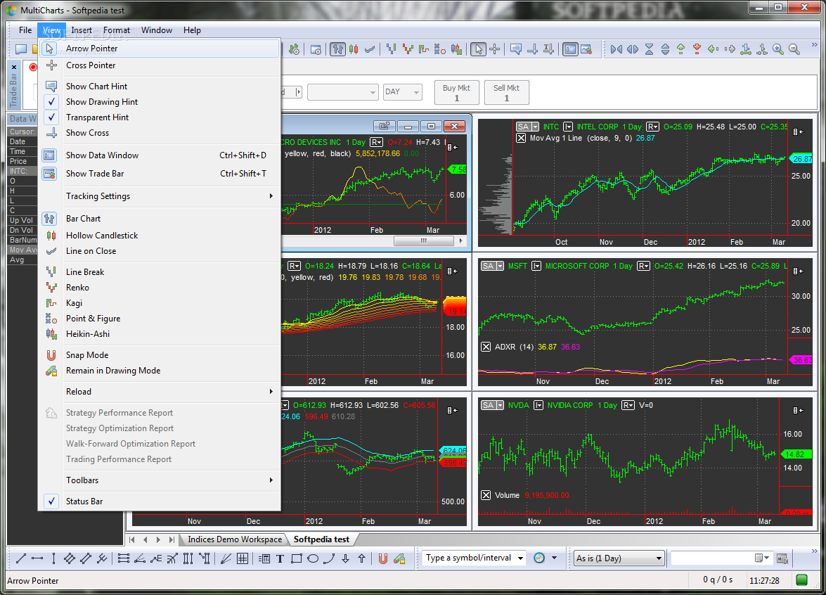
Task: Enable Remain in Drawing Mode
Action: click(159, 371)
